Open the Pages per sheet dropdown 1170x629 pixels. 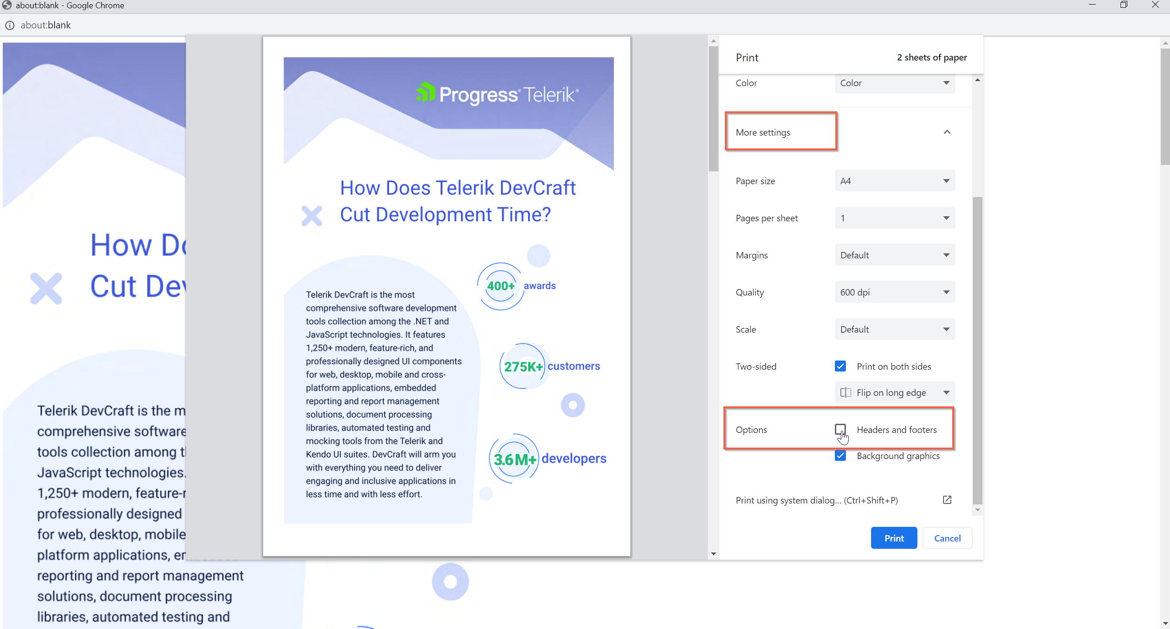coord(894,218)
